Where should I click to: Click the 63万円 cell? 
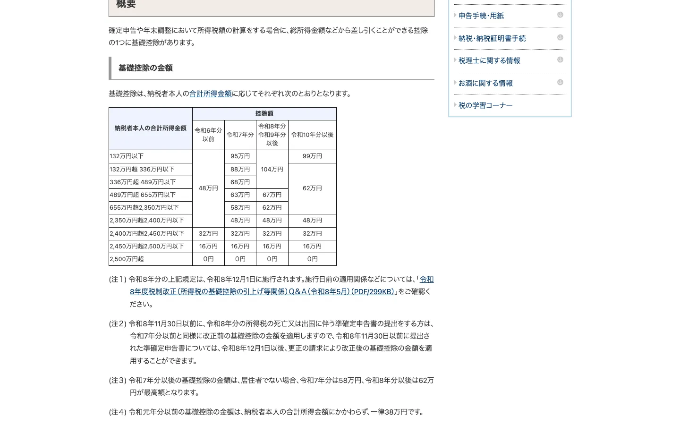coord(240,195)
